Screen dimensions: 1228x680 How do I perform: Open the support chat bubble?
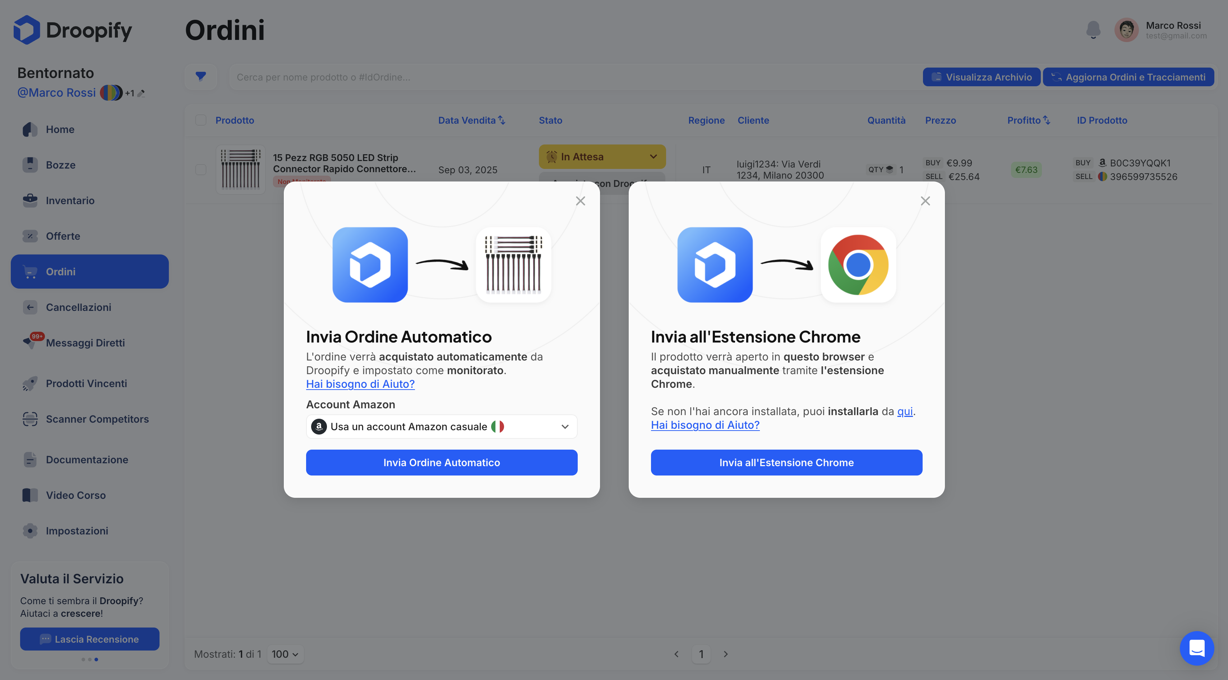(x=1196, y=648)
